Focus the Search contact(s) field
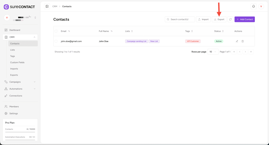269x145 pixels. [182, 19]
